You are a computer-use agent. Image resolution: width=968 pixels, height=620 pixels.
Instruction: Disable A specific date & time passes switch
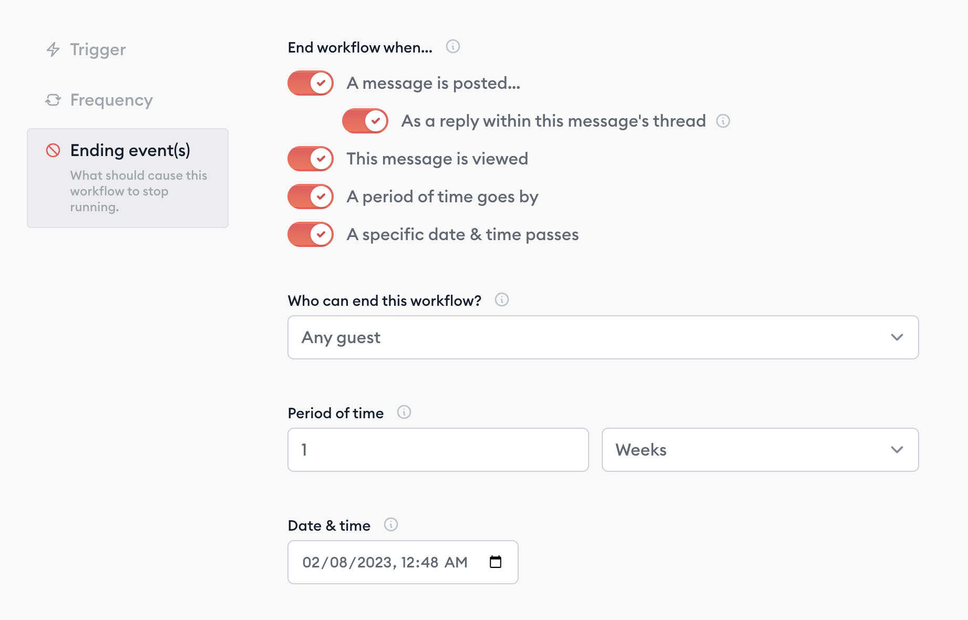click(x=311, y=234)
